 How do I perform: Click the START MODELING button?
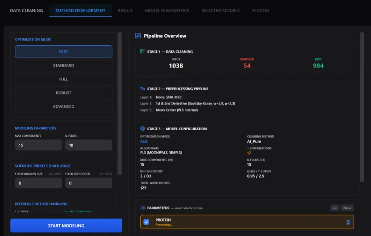click(66, 225)
